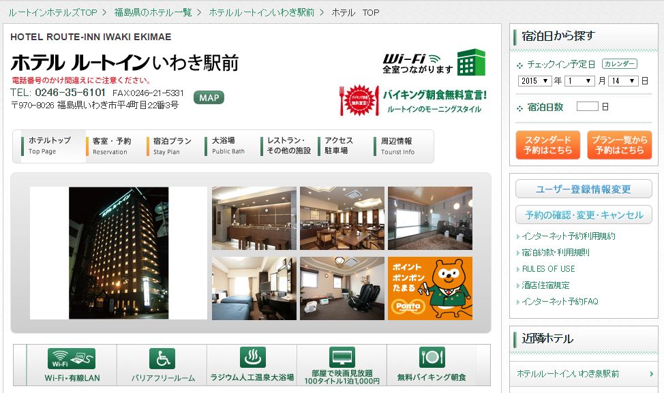Screen dimensions: 664x393
Task: Open the green MAP button
Action: pos(209,97)
